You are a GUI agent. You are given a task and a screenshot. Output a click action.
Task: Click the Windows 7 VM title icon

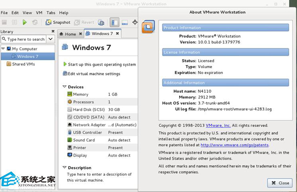(65, 47)
